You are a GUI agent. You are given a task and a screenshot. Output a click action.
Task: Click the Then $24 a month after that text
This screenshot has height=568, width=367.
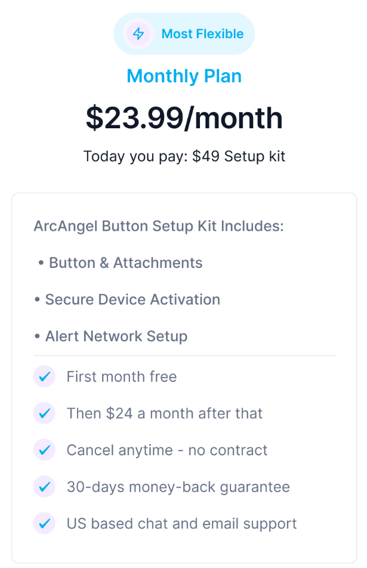[164, 413]
